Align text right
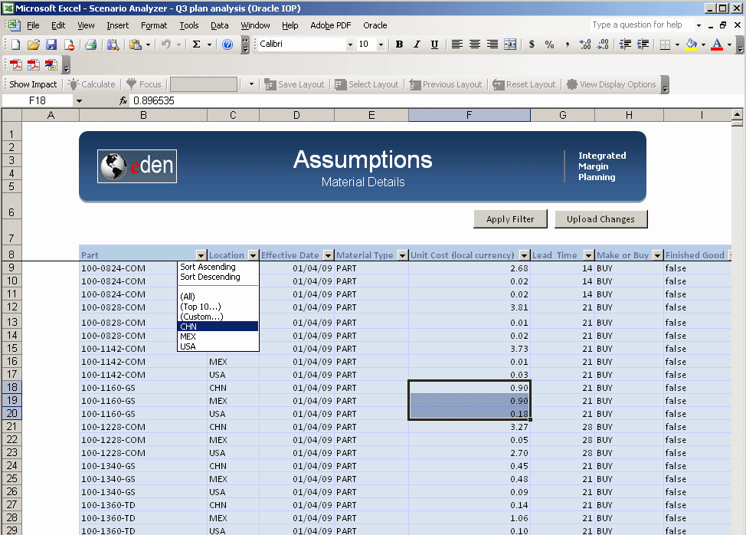Screen dimensions: 746x535 click(492, 44)
